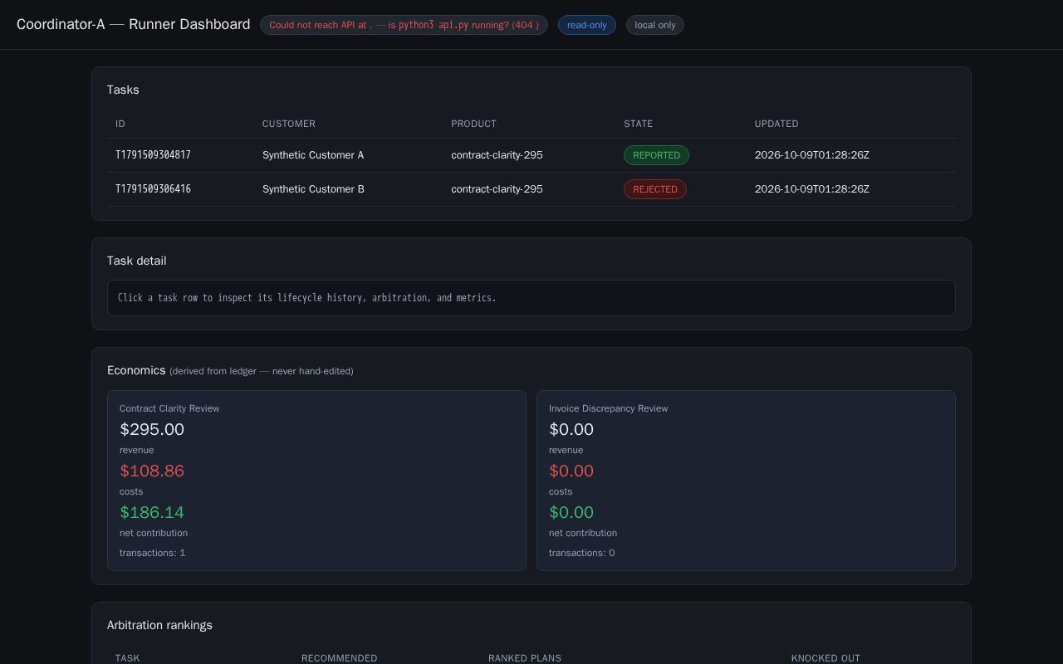Select the read-only status pill
1063x664 pixels.
coord(587,25)
